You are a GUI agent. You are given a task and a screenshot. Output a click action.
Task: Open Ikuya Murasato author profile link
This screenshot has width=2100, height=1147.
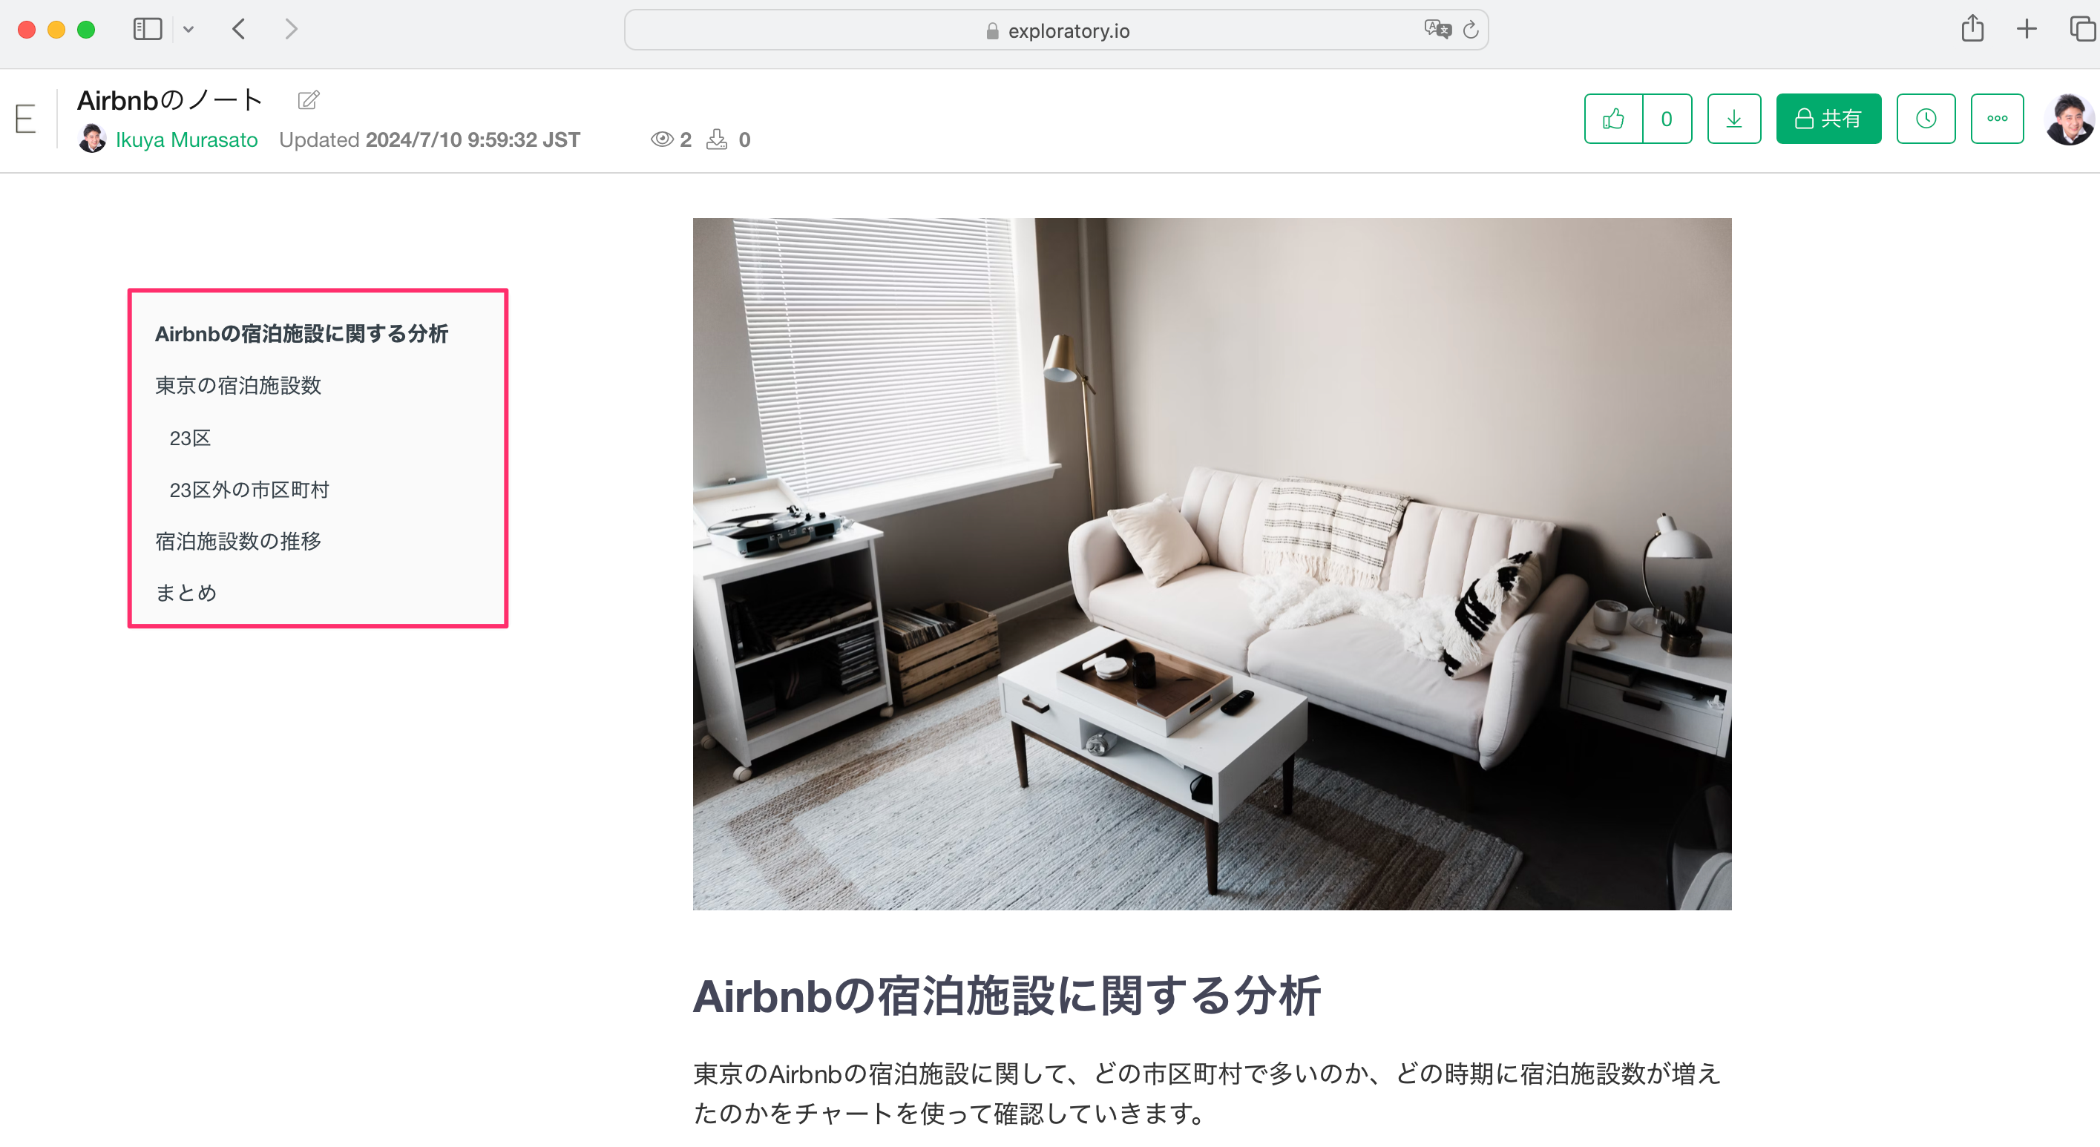pyautogui.click(x=187, y=140)
